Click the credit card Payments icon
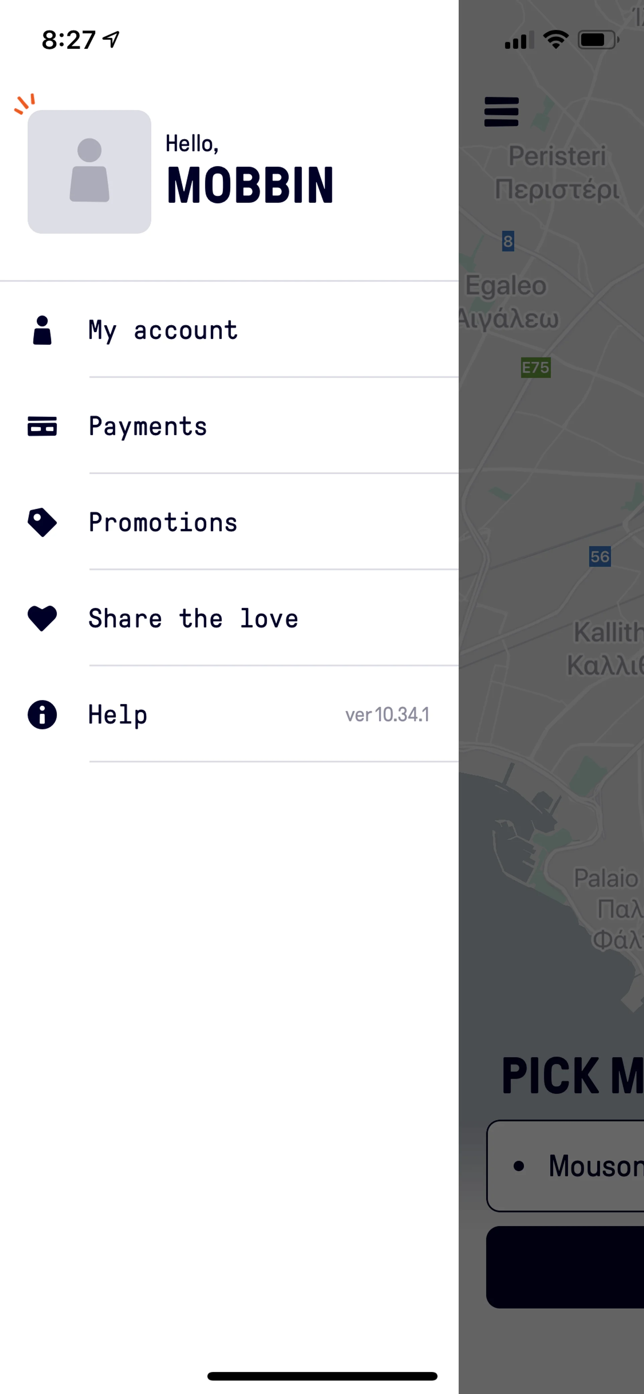Viewport: 644px width, 1394px height. (x=42, y=427)
